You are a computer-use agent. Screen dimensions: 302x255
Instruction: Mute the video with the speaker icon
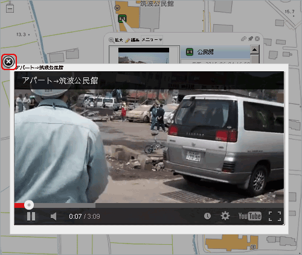click(x=54, y=216)
